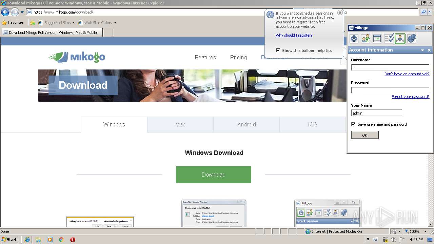
Task: Close the Account Information panel
Action: click(x=429, y=50)
